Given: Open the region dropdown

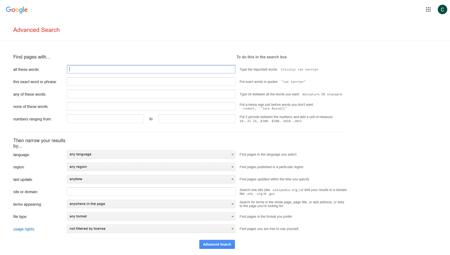Looking at the screenshot, I should (x=151, y=167).
